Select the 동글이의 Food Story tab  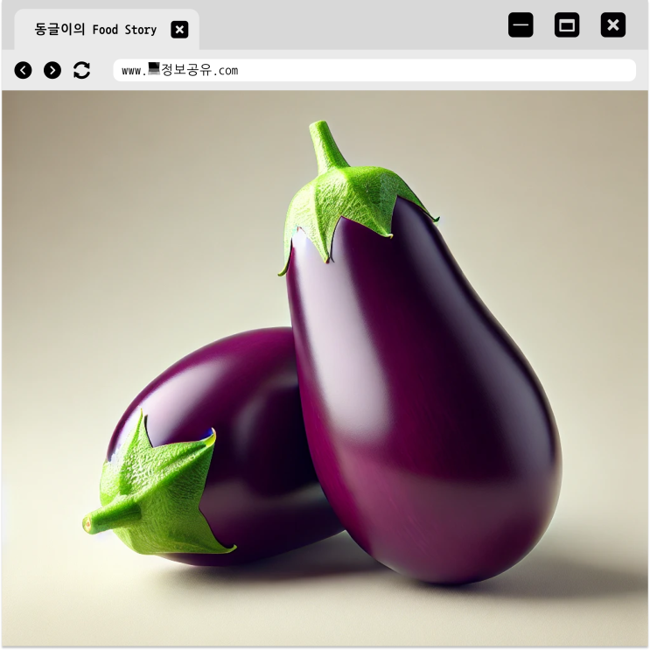click(x=107, y=30)
